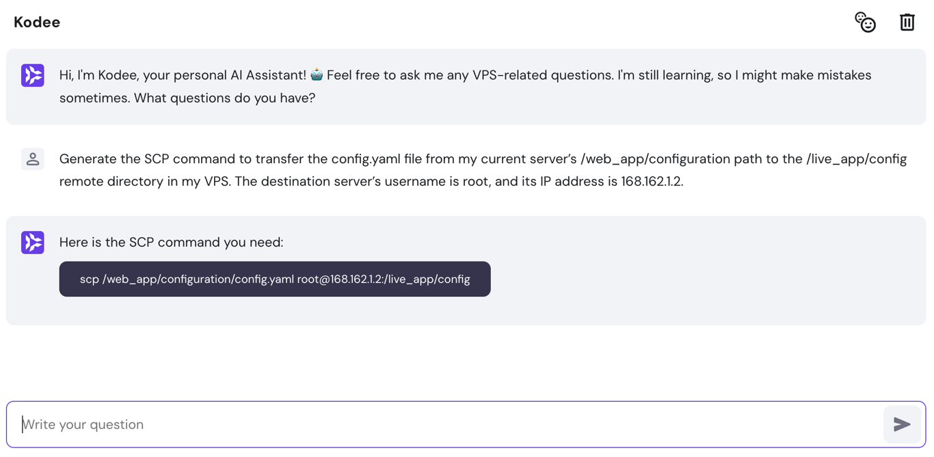Delete the conversation using the trash icon
934x457 pixels.
[x=907, y=22]
